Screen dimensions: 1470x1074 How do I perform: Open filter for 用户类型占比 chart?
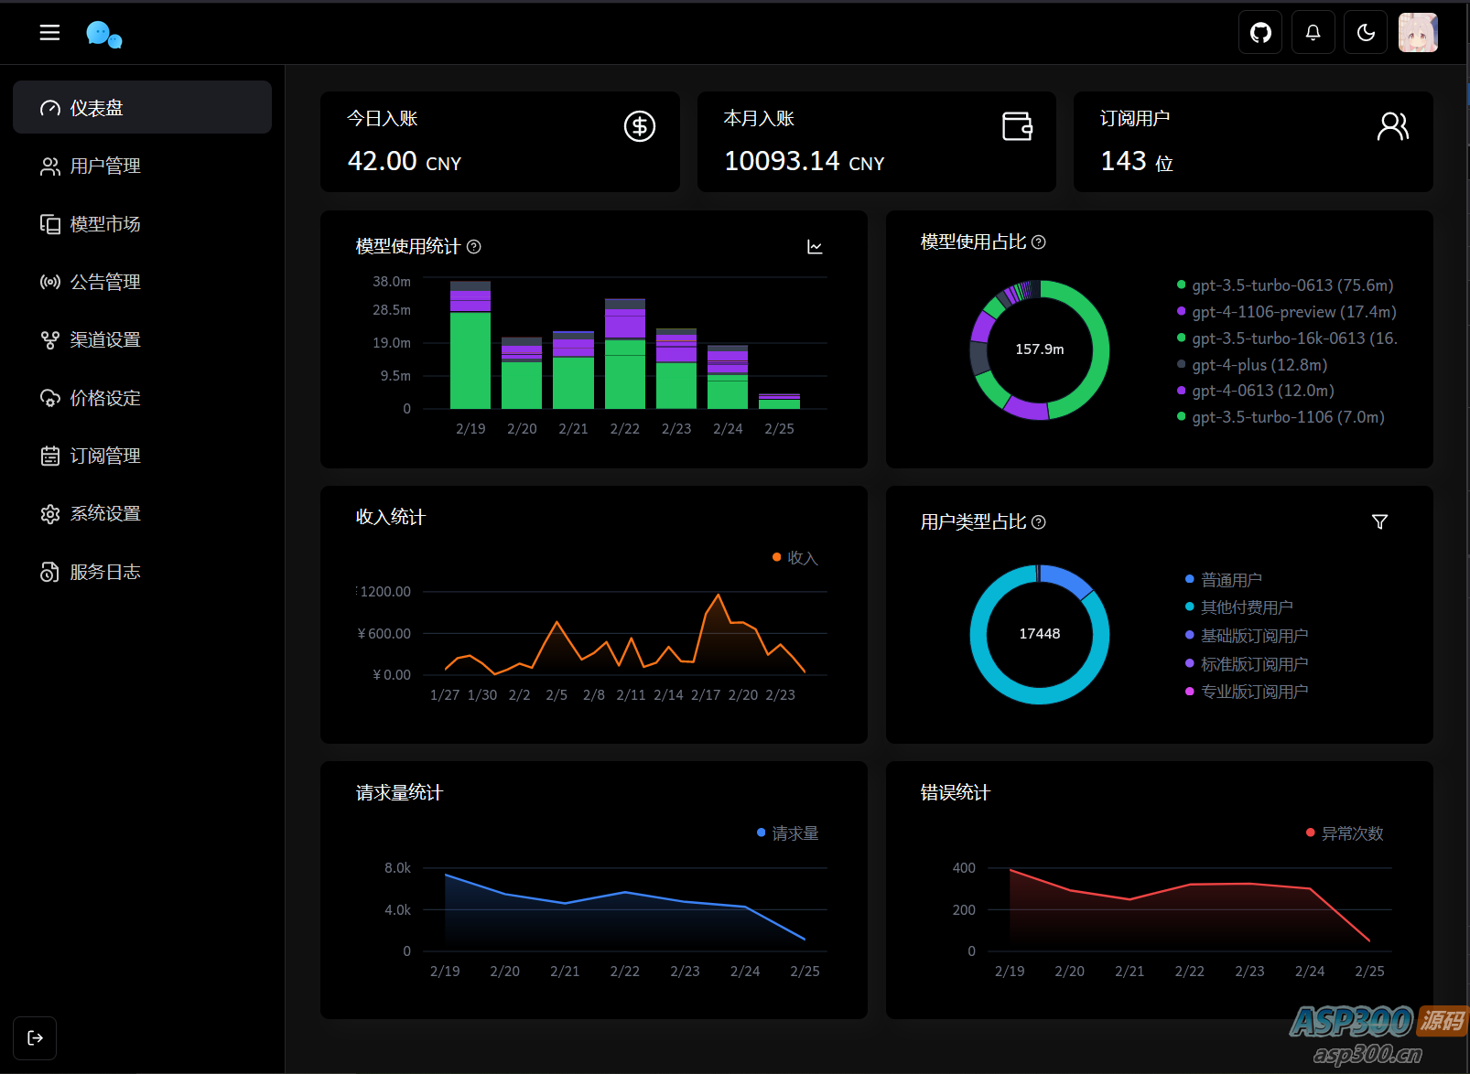(x=1379, y=521)
